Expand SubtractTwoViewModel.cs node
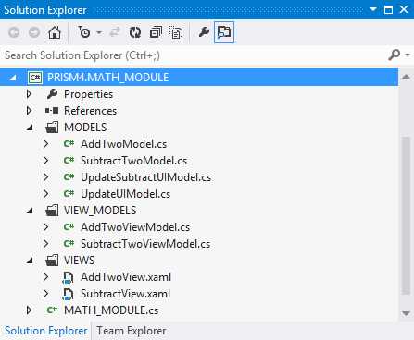Screen dimensions: 414x340 coord(45,244)
